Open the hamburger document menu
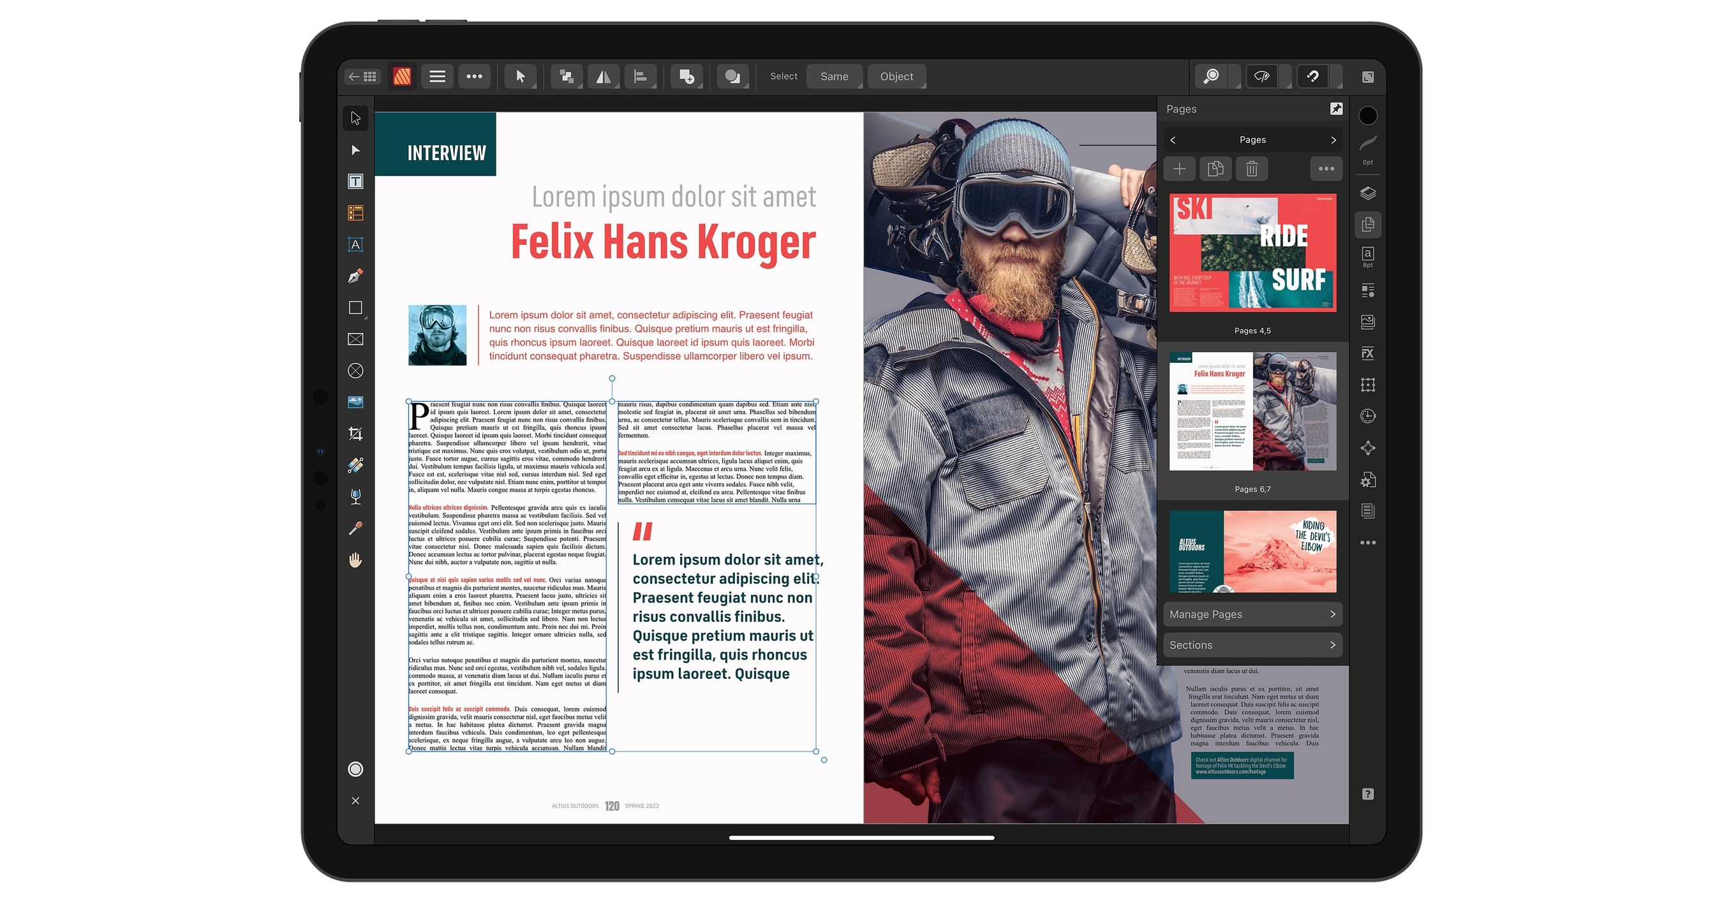The height and width of the screenshot is (902, 1722). [x=437, y=76]
